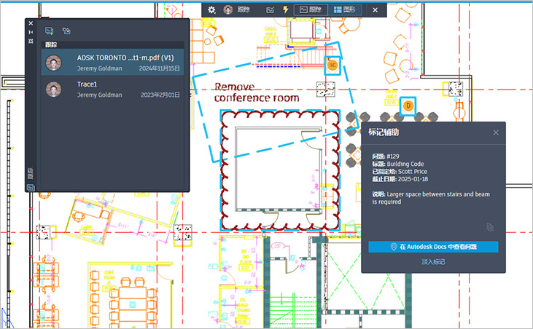Image resolution: width=533 pixels, height=329 pixels.
Task: Click the lightning bolt markup assist icon
Action: (285, 9)
